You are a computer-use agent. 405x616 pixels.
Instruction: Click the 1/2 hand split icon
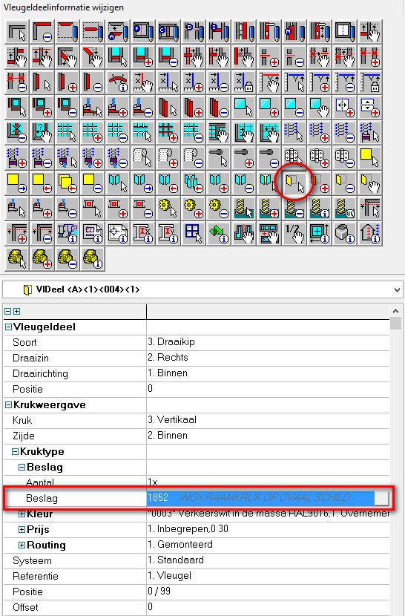coord(294,233)
